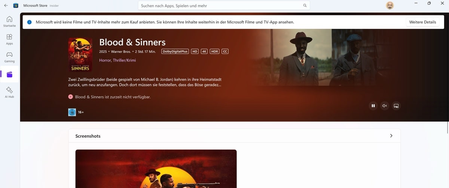Open the Apps section in sidebar

click(9, 39)
